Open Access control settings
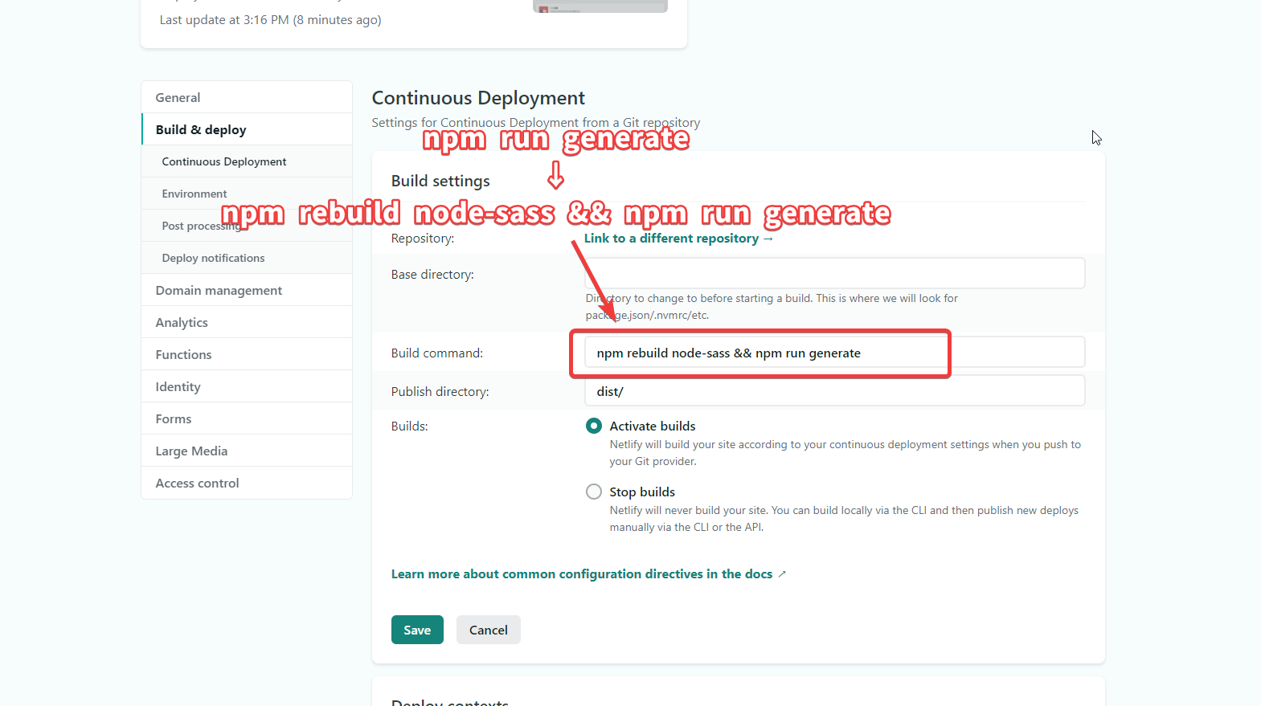The height and width of the screenshot is (706, 1261). [x=247, y=483]
